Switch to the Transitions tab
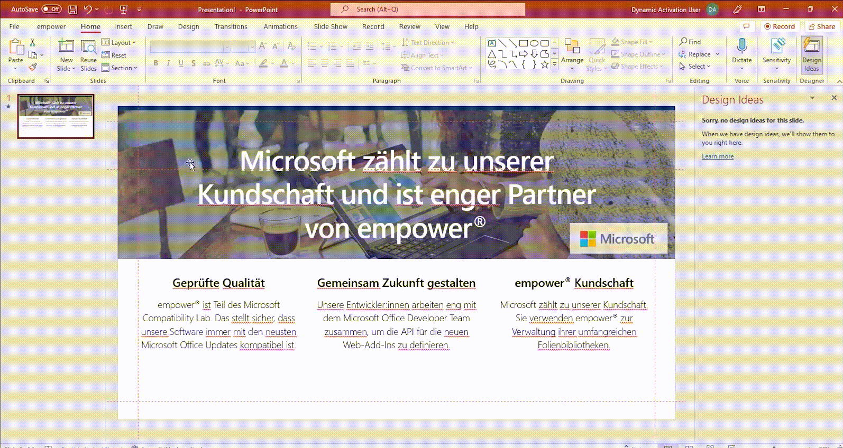The width and height of the screenshot is (843, 448). [231, 26]
